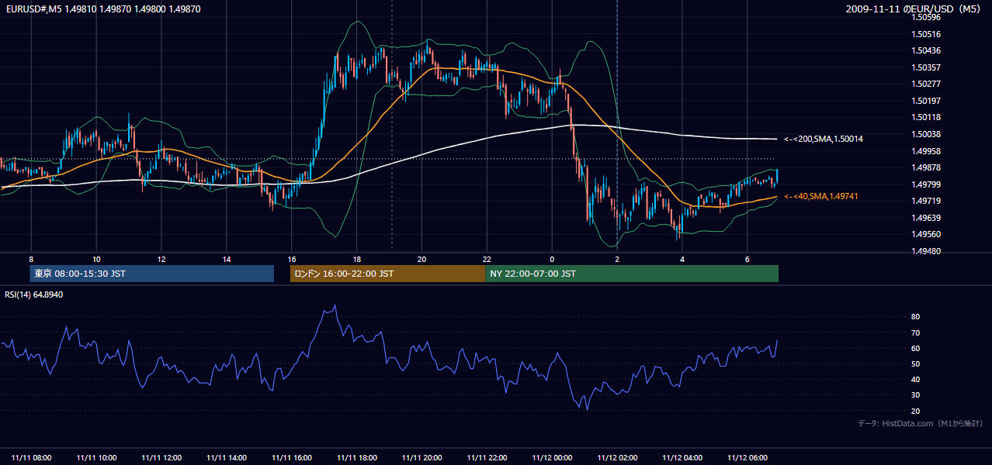This screenshot has width=992, height=465.
Task: Click price axis value 1.50596
Action: pos(926,18)
